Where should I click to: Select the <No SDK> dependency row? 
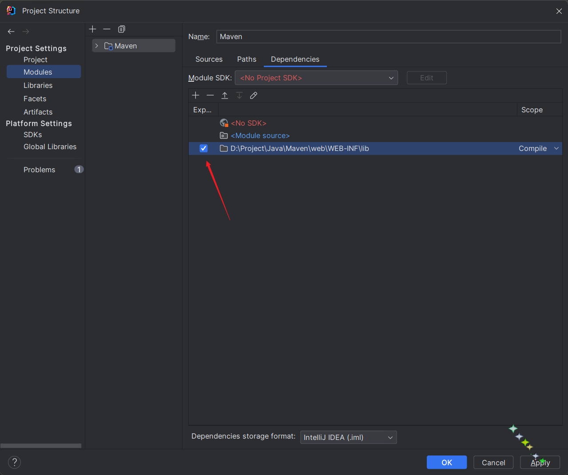pos(375,123)
